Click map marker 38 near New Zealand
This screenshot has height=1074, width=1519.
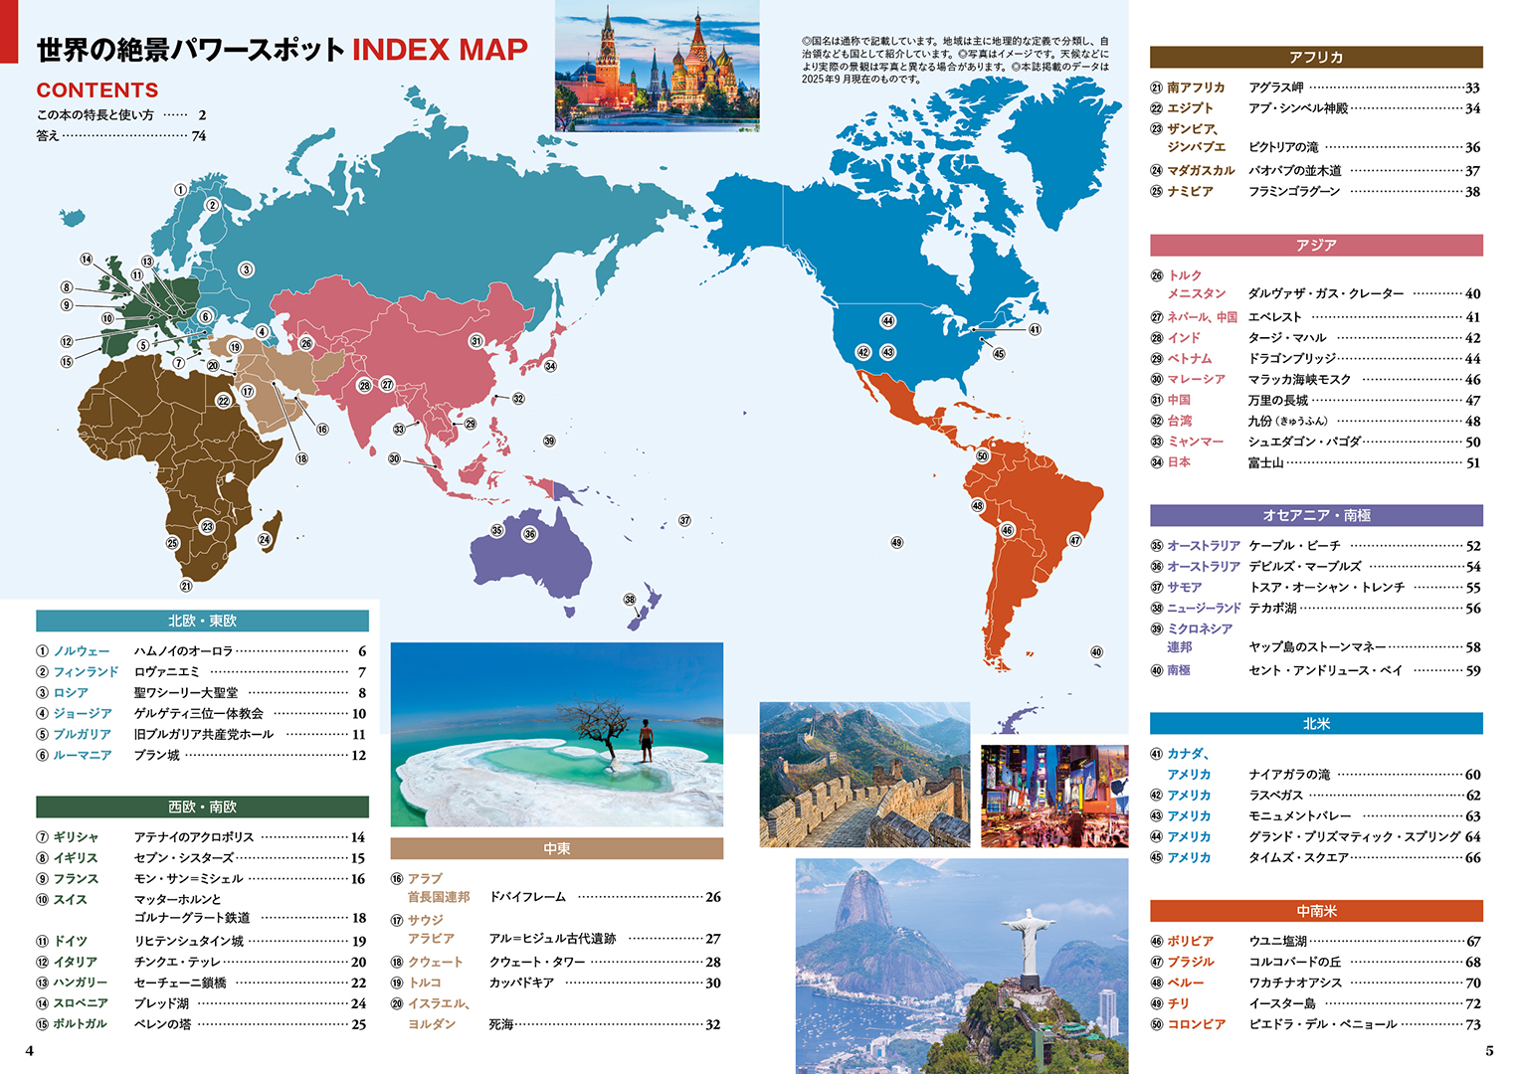tap(630, 600)
